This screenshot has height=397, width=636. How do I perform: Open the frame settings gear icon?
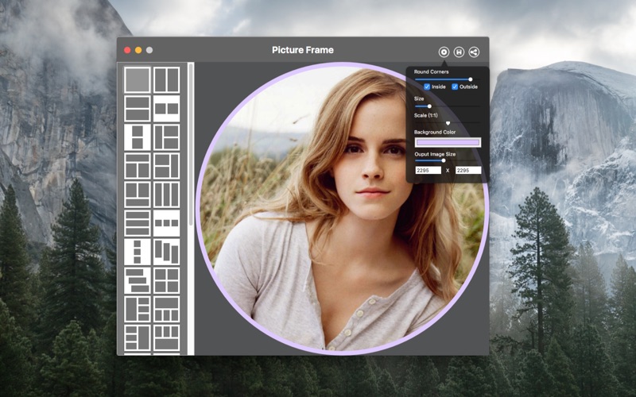coord(444,52)
